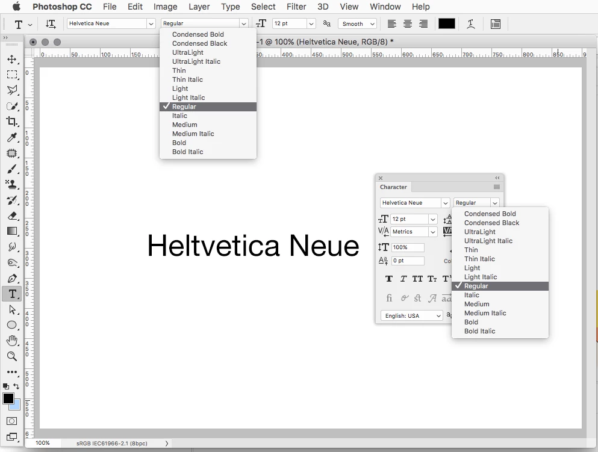Viewport: 598px width, 452px height.
Task: Click the baseline shift 0 pt field
Action: click(408, 261)
